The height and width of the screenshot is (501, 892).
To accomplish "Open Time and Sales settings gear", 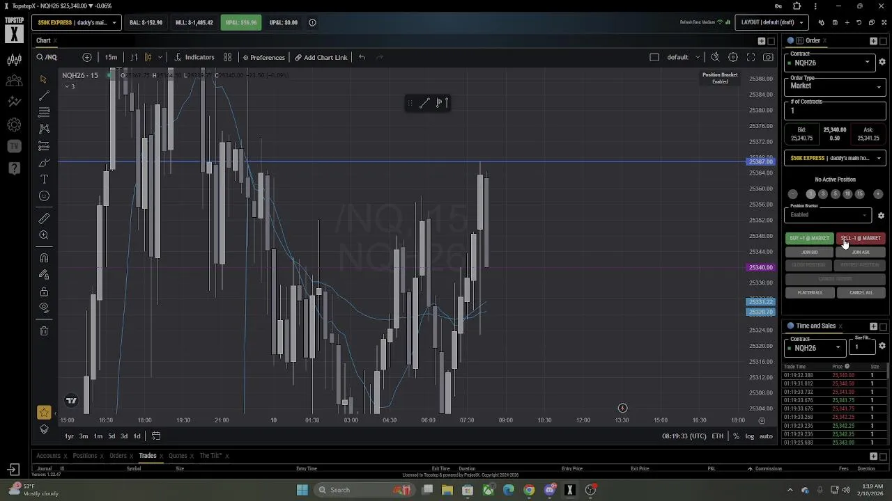I will coord(882,346).
